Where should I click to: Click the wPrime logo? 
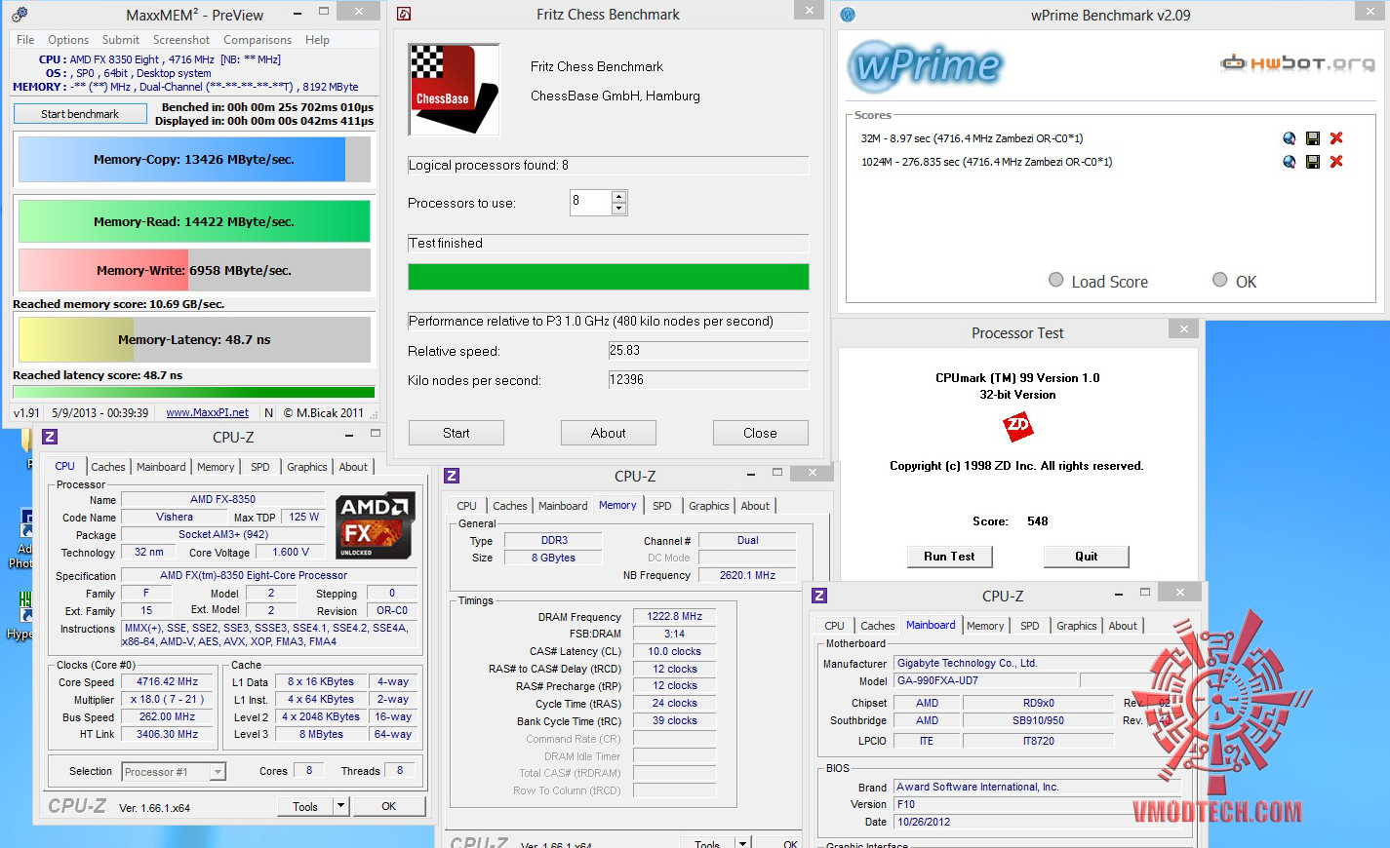tap(925, 66)
